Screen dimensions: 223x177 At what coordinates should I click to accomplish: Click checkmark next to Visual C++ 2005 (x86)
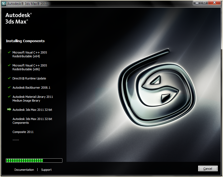(9, 65)
